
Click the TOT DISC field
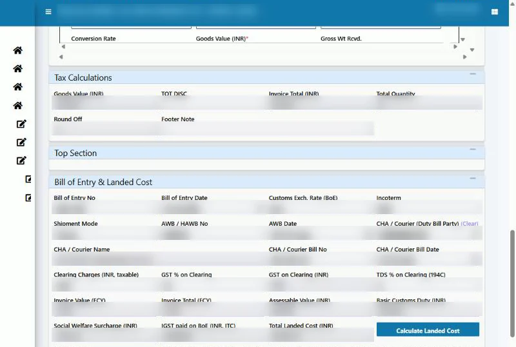pyautogui.click(x=213, y=103)
